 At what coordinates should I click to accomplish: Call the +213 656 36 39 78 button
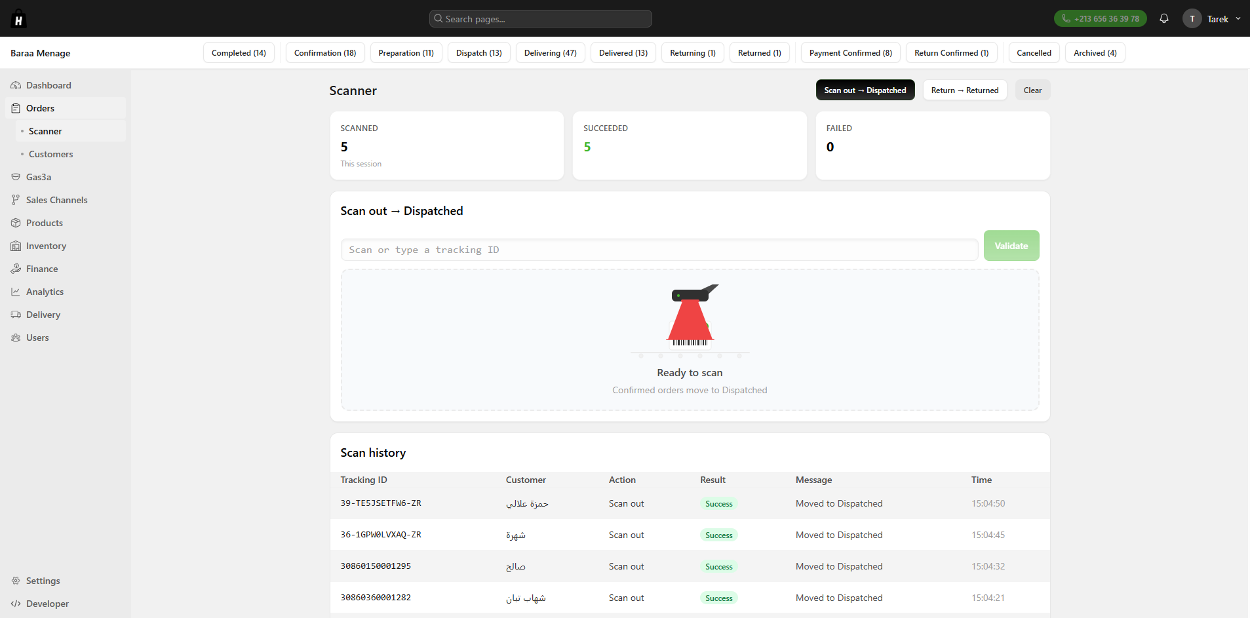(x=1101, y=18)
